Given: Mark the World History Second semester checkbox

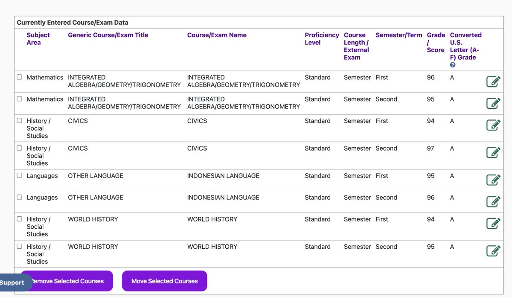Looking at the screenshot, I should [19, 246].
